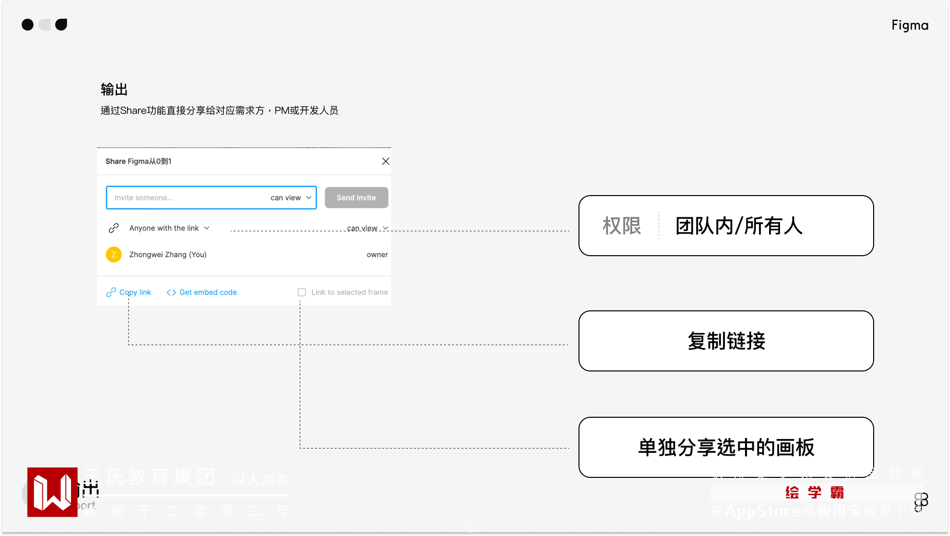Click the link chain icon beside Anyone with the link
The image size is (950, 536).
(x=114, y=228)
